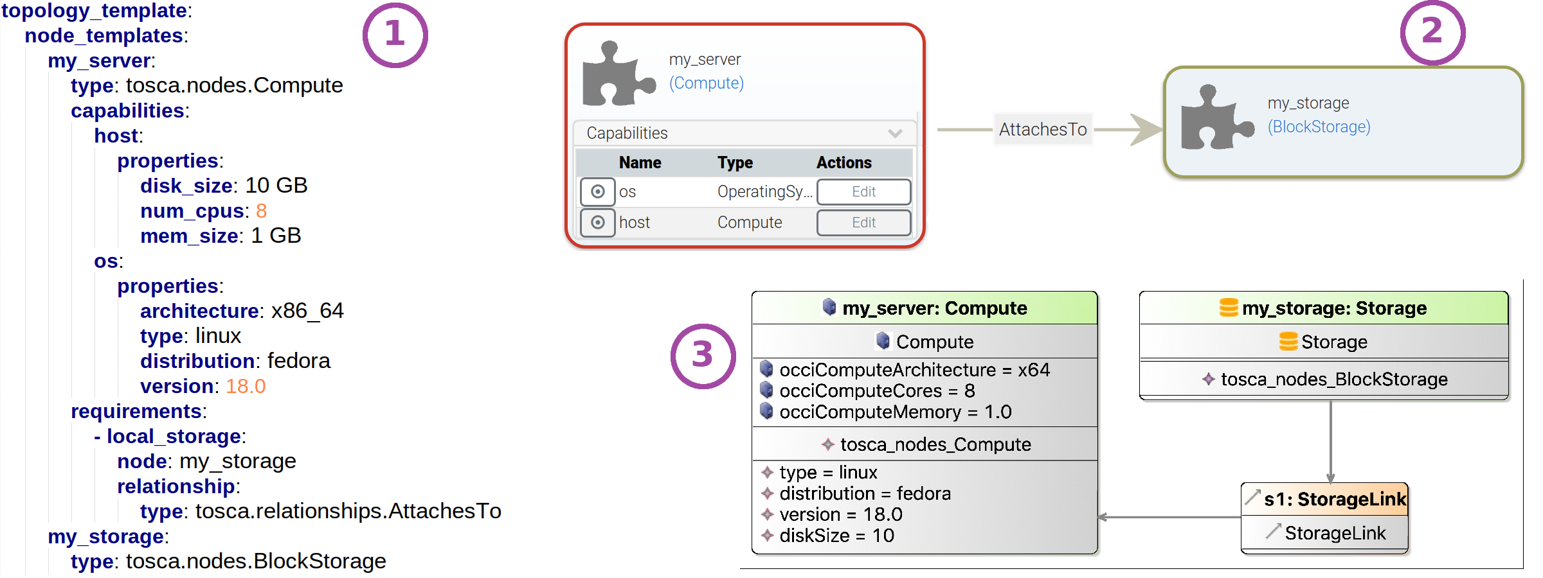Viewport: 1543px width, 578px height.
Task: Click the occiComputeCores attribute icon
Action: [x=766, y=390]
